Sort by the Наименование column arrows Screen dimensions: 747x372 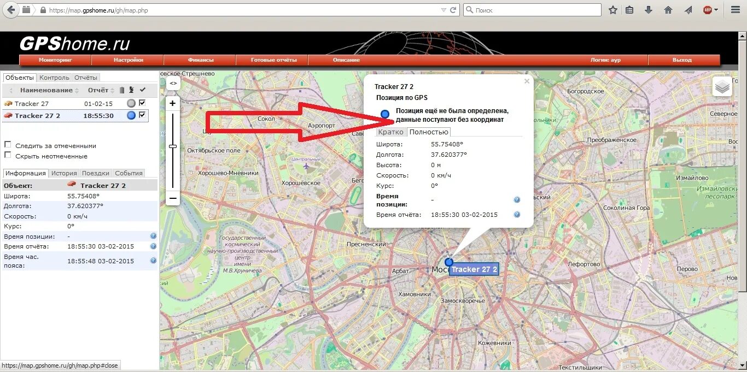tap(77, 90)
